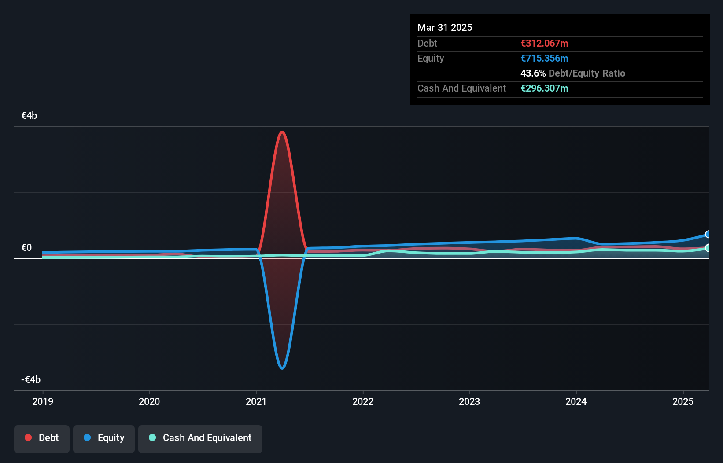Click the €0 y-axis label
The image size is (723, 463).
[27, 247]
